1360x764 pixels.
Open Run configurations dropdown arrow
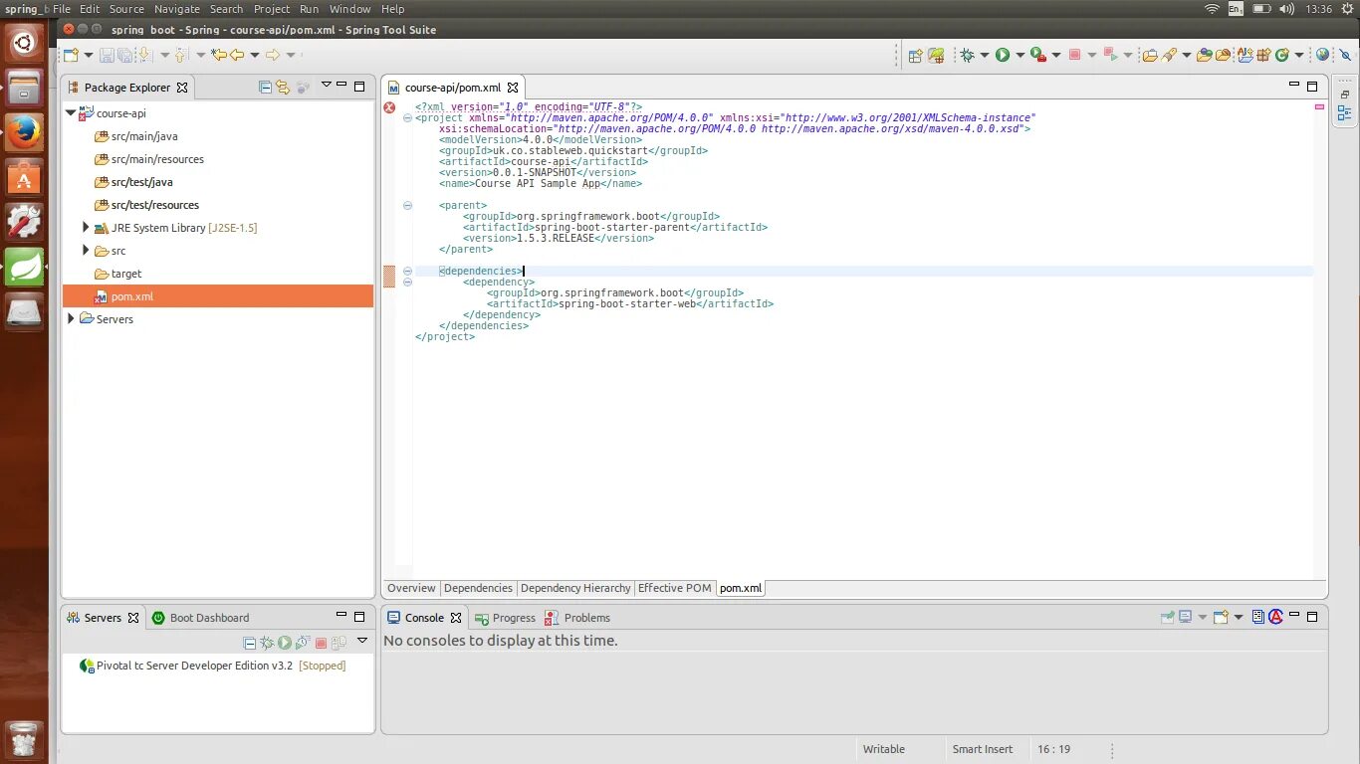click(x=1020, y=56)
